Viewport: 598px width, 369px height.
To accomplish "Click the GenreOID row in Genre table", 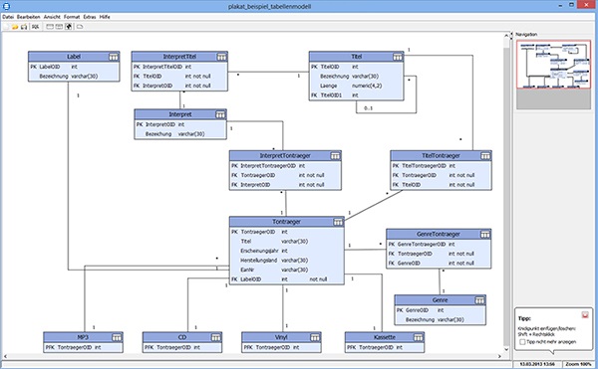I will point(441,310).
